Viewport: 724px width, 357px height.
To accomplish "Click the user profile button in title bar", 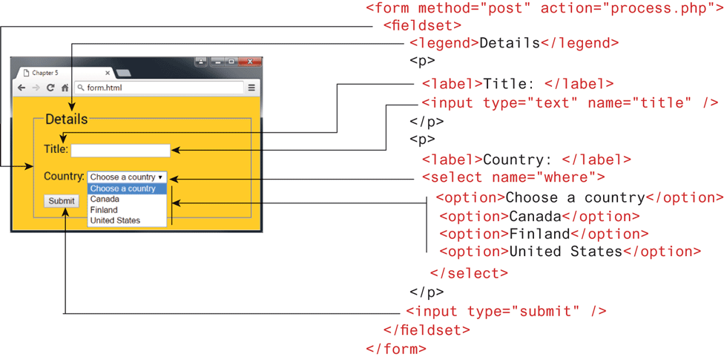I will tap(201, 61).
